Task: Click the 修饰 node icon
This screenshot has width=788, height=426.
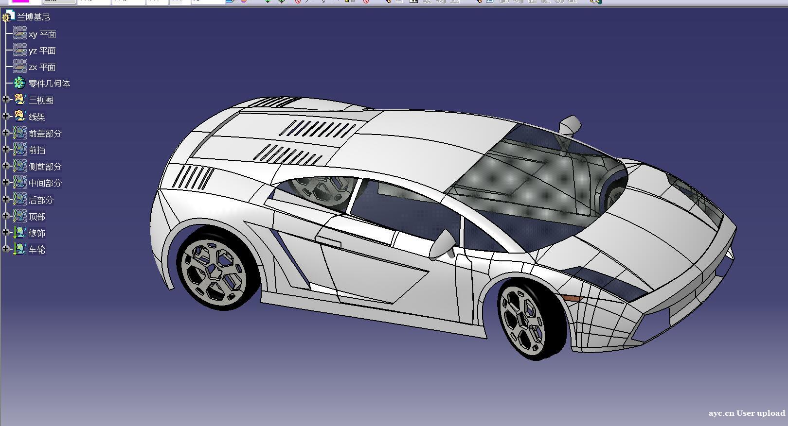Action: 19,233
